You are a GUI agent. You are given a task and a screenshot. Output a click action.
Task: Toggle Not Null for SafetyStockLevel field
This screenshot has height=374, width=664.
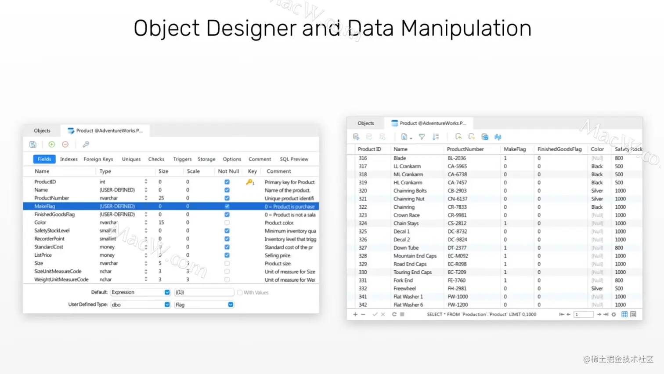click(227, 231)
